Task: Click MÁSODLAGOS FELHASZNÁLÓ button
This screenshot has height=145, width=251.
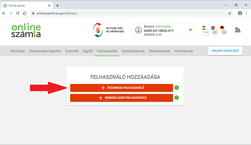Action: click(122, 98)
